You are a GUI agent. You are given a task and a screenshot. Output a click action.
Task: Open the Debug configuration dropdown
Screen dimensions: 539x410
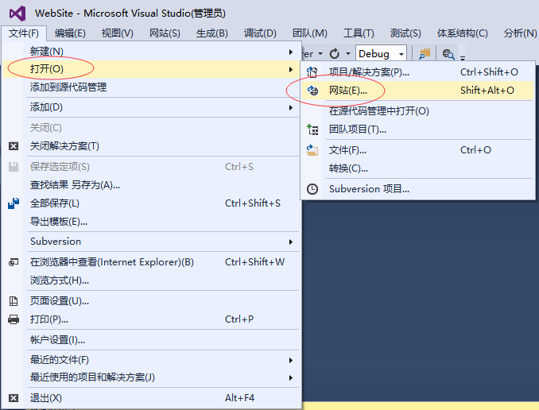381,53
